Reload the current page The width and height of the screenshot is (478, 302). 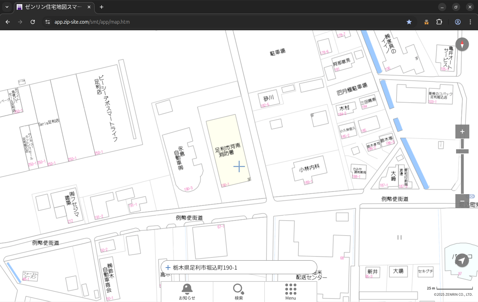click(x=33, y=22)
